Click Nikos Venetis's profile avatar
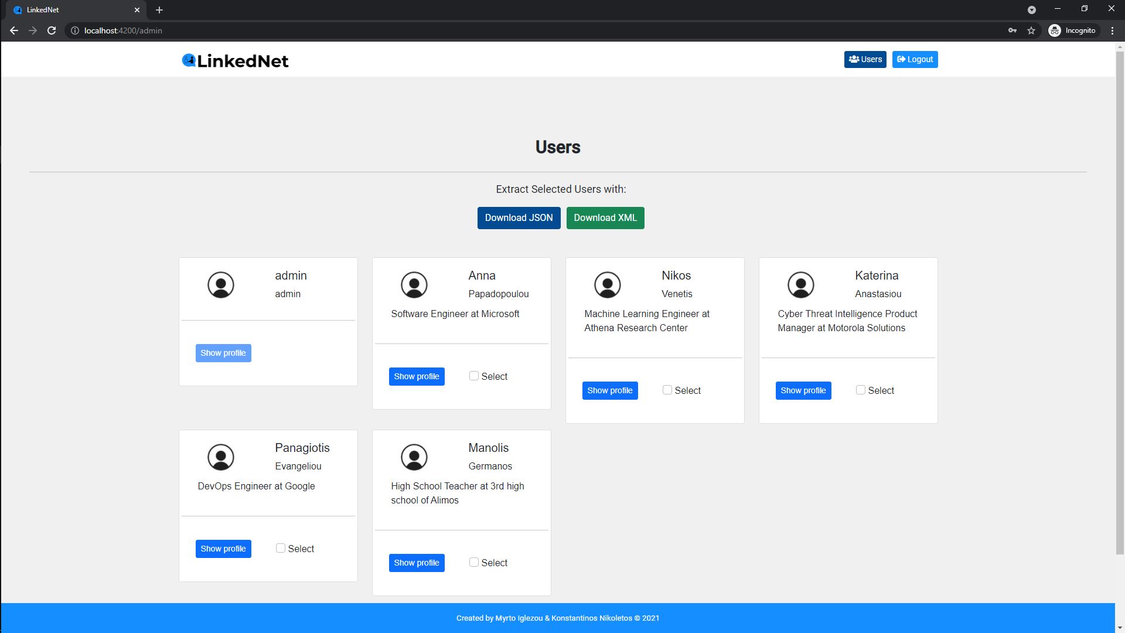1125x633 pixels. 608,285
